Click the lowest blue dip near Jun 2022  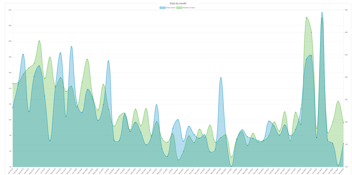[231, 166]
